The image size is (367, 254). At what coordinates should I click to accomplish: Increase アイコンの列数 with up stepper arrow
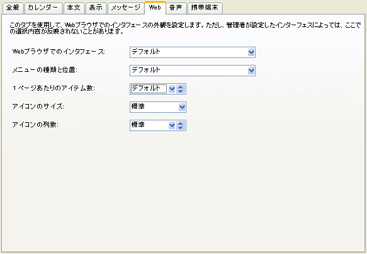coord(180,124)
